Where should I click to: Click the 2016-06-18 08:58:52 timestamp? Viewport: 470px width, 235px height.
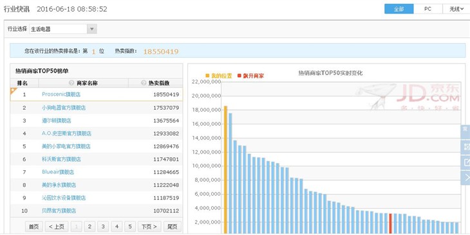[x=72, y=9]
